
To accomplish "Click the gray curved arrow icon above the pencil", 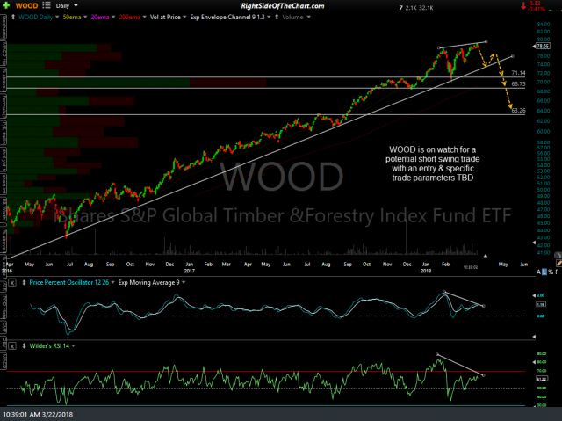I will pos(558,255).
